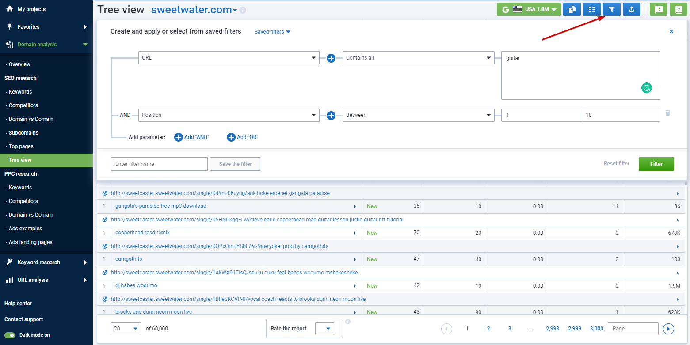Viewport: 690px width, 345px height.
Task: Close the filter panel with X
Action: click(x=671, y=31)
